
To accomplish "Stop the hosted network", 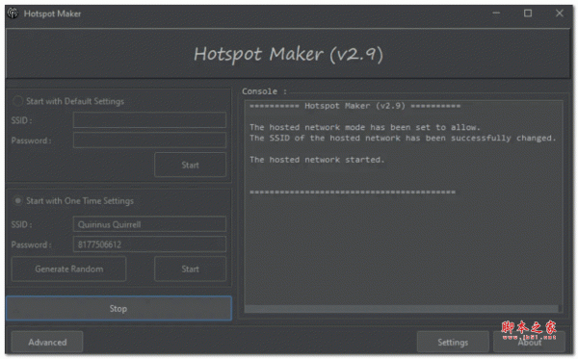I will click(118, 309).
